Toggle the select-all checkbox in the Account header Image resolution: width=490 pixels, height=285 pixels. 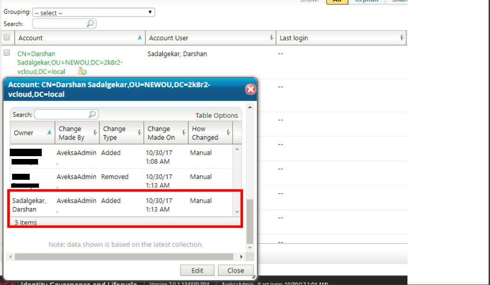pyautogui.click(x=7, y=38)
